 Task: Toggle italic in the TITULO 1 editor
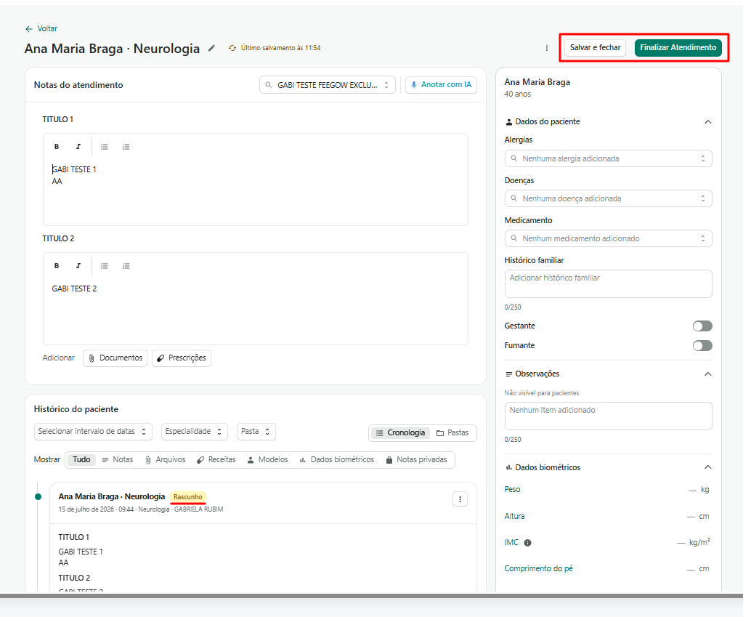[78, 147]
